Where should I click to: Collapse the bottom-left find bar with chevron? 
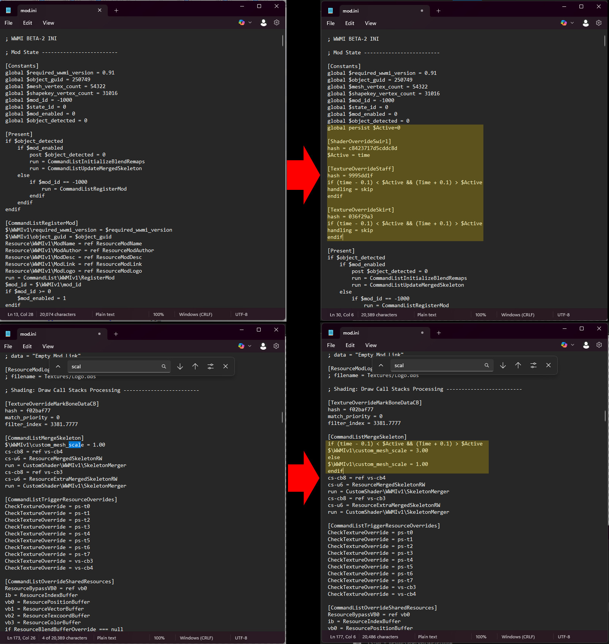pos(58,366)
